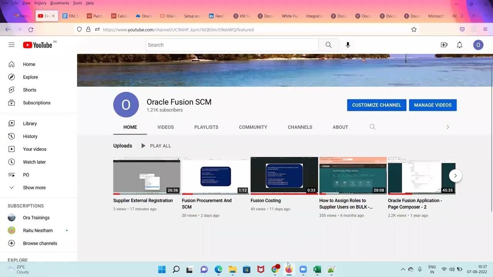The image size is (493, 277).
Task: Switch to the PLAYLISTS tab
Action: [206, 127]
